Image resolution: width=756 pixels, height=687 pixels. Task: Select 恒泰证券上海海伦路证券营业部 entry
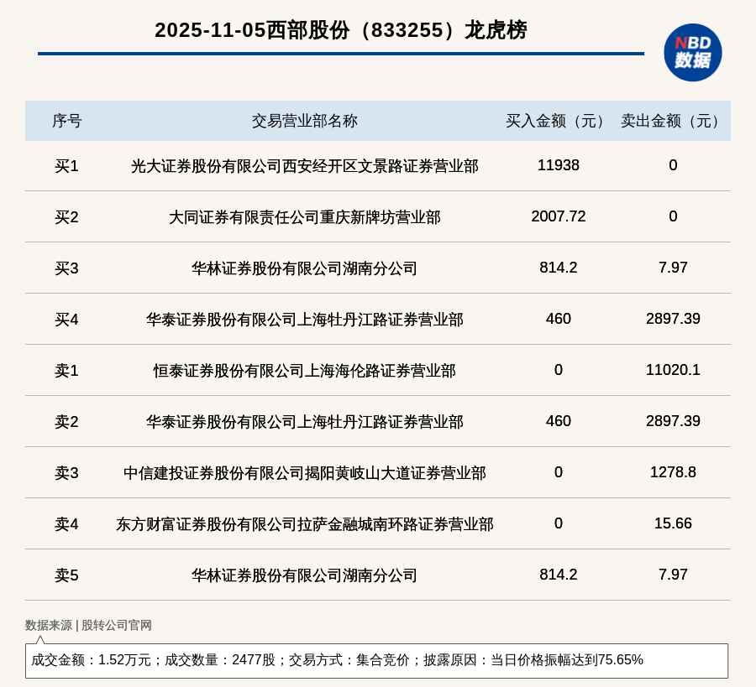(304, 371)
